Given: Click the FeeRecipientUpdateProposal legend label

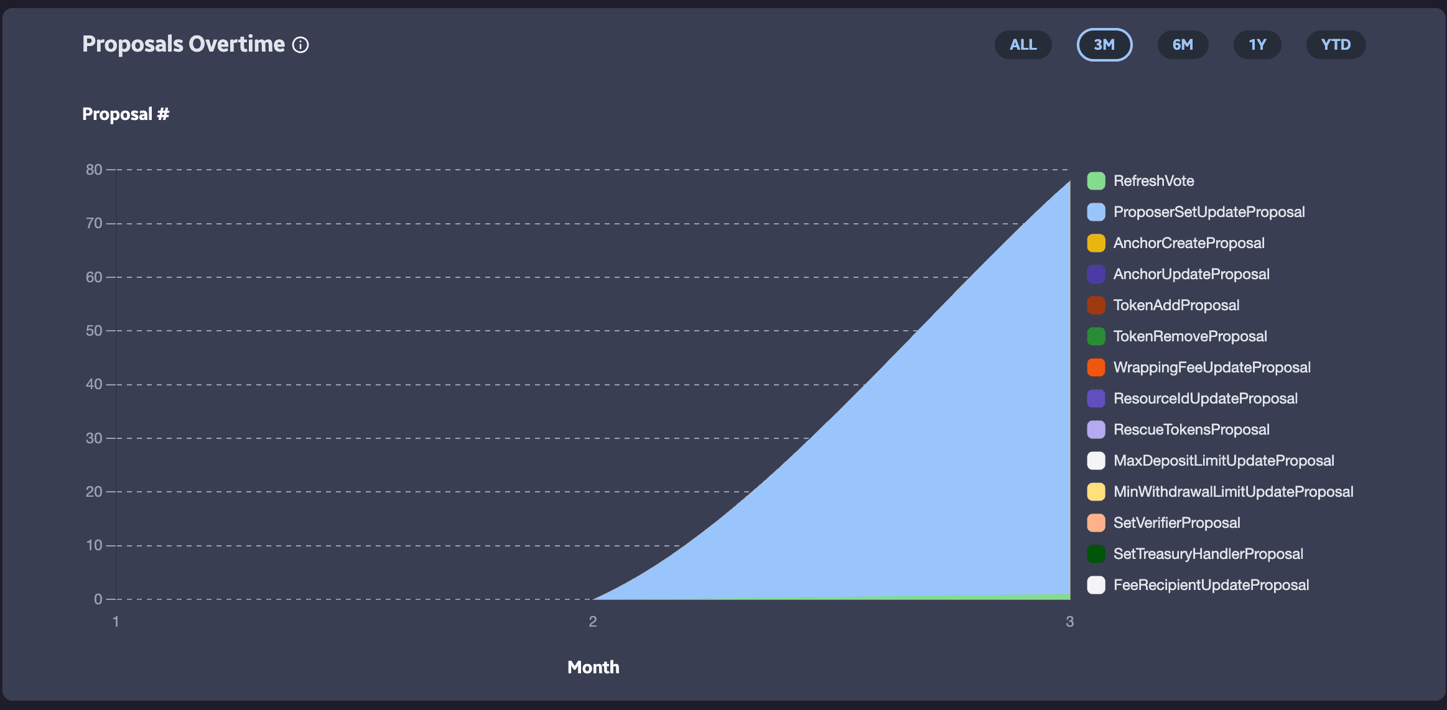Looking at the screenshot, I should click(1211, 585).
